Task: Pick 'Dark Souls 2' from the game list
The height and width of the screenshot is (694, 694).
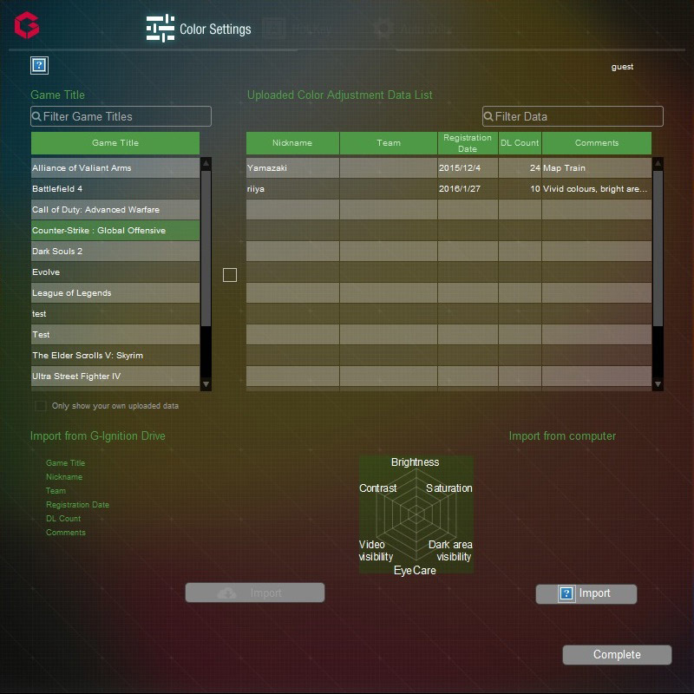Action: tap(115, 251)
